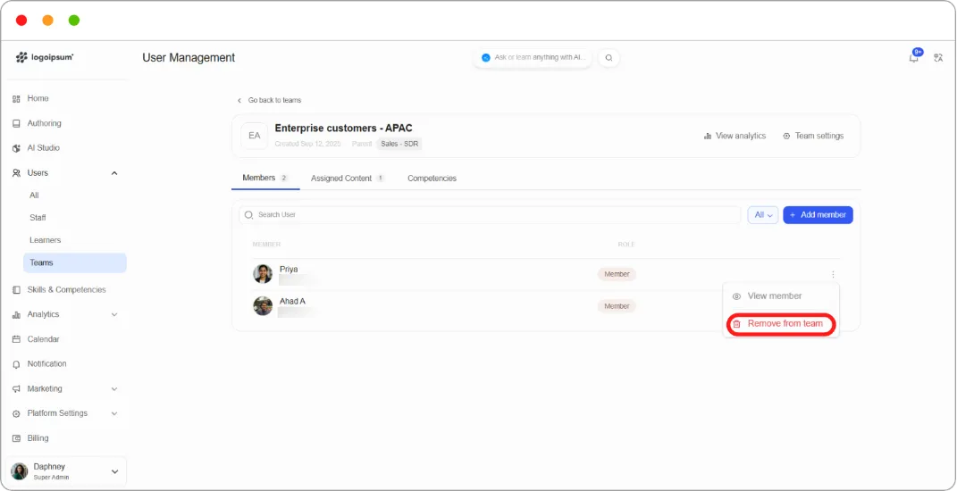
Task: Click the magnifier search button in header
Action: tap(609, 58)
